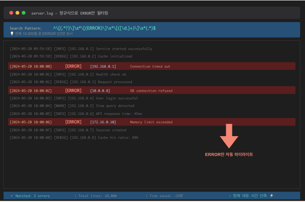The height and width of the screenshot is (202, 305).
Task: Click the IP address 172.16.0.10
Action: click(x=103, y=122)
